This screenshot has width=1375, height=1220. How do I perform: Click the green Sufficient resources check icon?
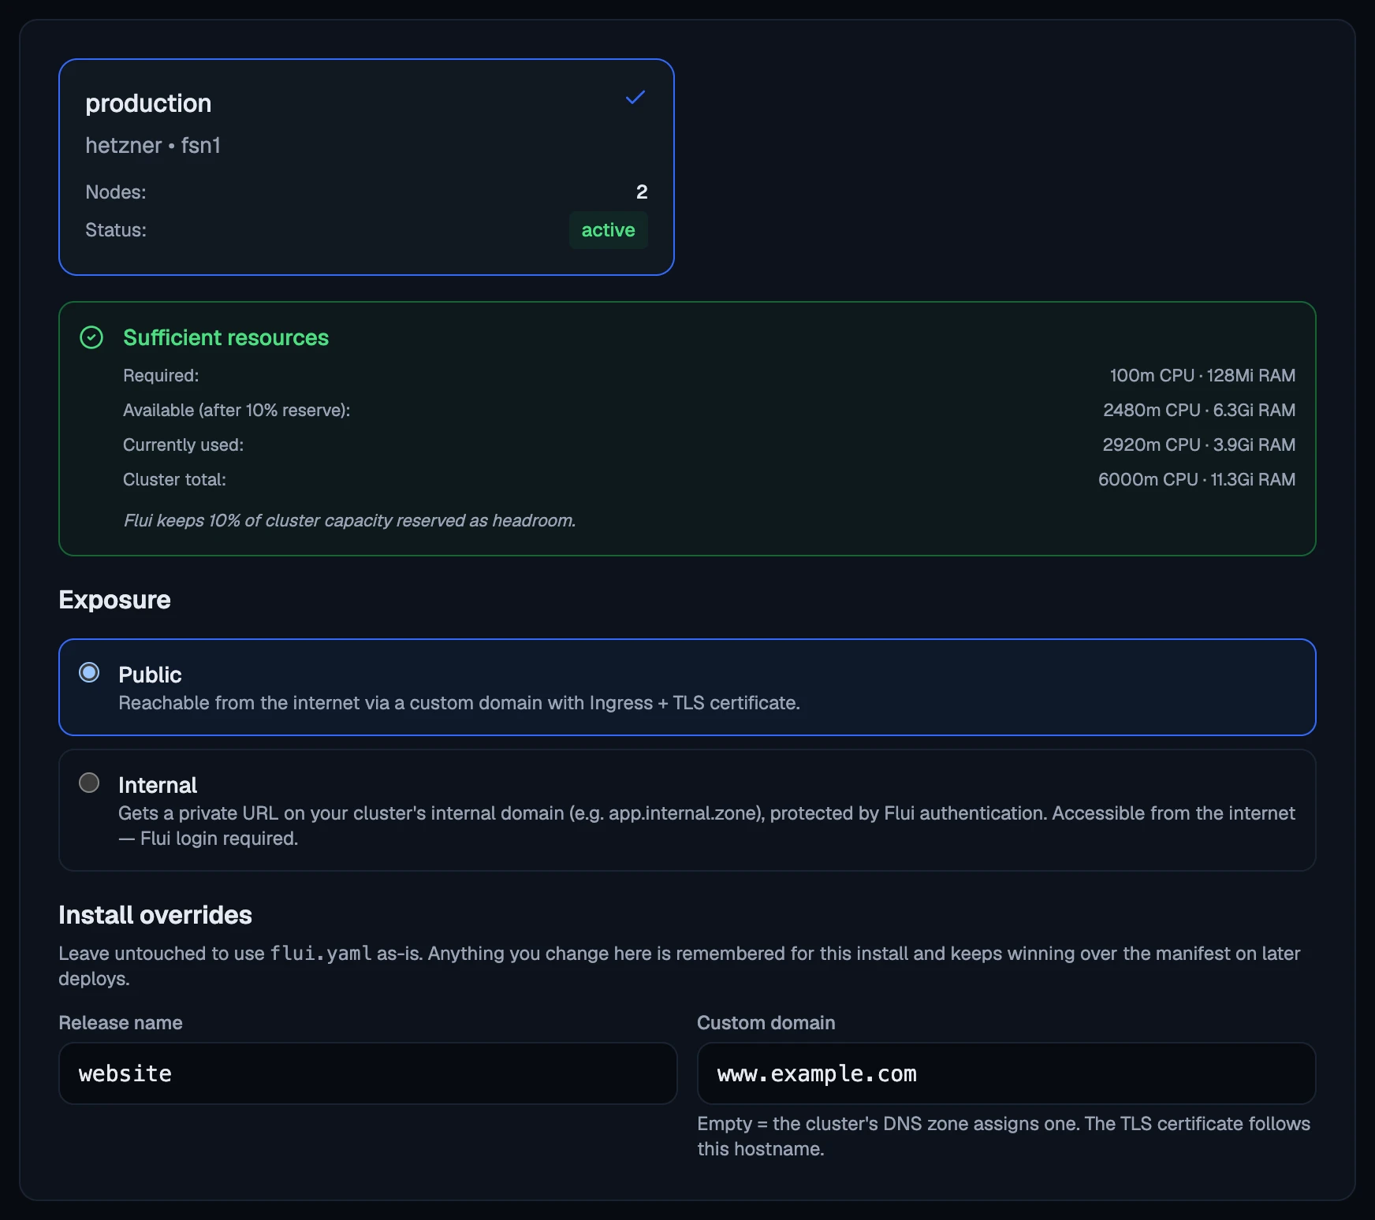point(91,337)
